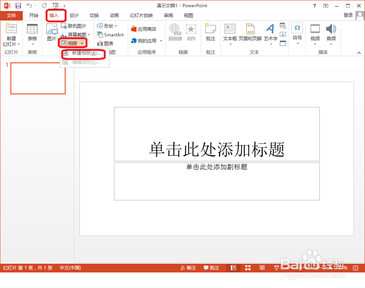Open Ribbon Display Options button
This screenshot has width=365, height=288.
(x=326, y=6)
